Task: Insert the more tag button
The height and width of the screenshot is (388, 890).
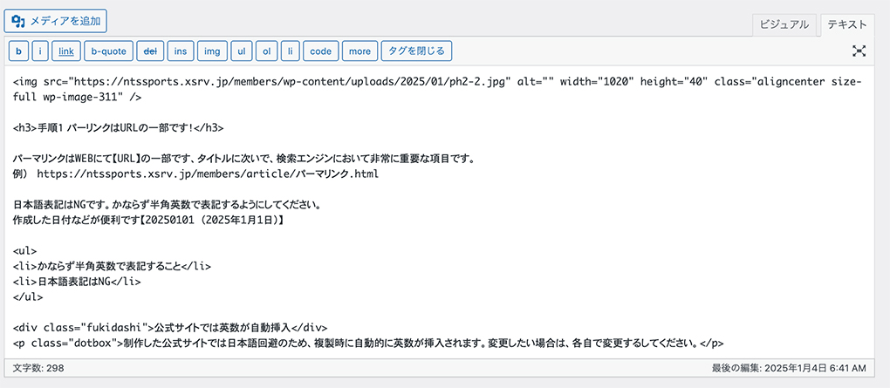Action: 359,51
